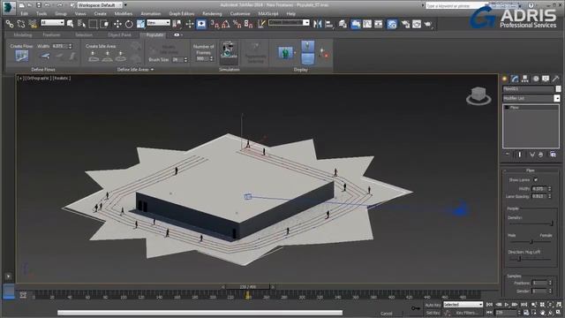Switch to the Modeling ribbon tab
This screenshot has width=565, height=318.
click(23, 35)
